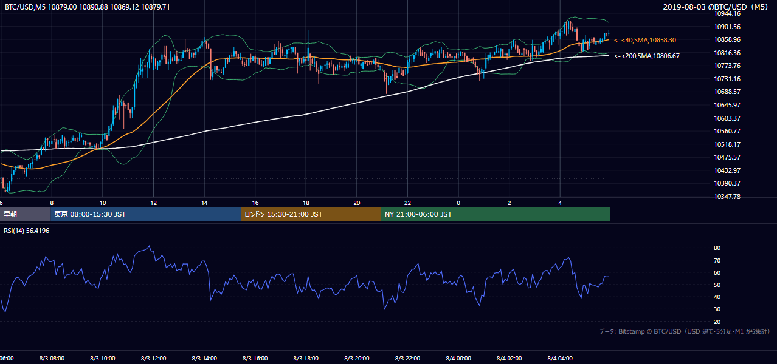
Task: Click price axis value 10901.56
Action: (x=727, y=27)
